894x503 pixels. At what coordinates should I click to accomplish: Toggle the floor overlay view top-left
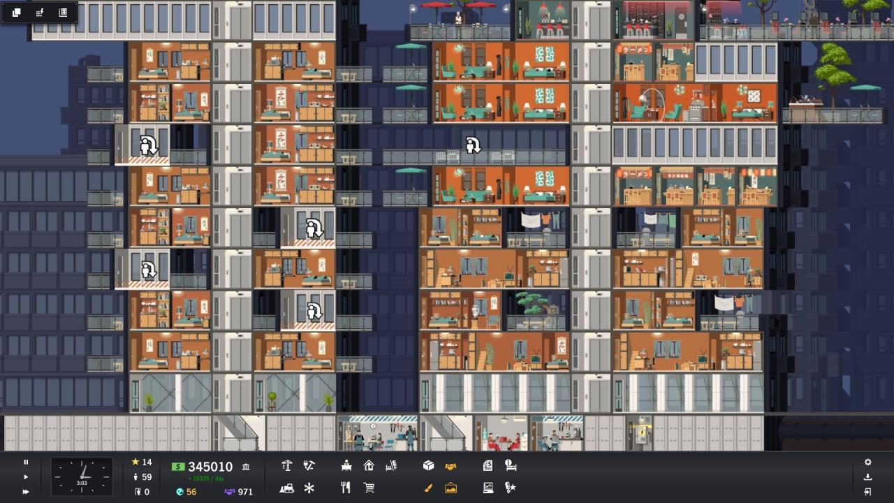click(15, 12)
